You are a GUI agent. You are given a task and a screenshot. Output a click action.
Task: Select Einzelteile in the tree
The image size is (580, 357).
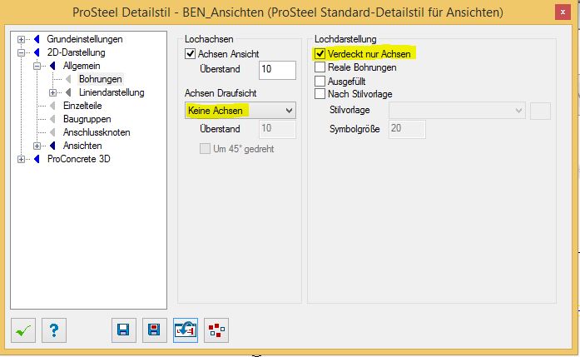82,106
